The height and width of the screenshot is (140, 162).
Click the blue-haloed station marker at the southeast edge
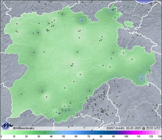(141, 79)
